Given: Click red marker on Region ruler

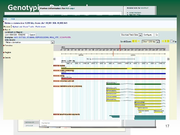Looking at the screenshot, I should [113, 54].
